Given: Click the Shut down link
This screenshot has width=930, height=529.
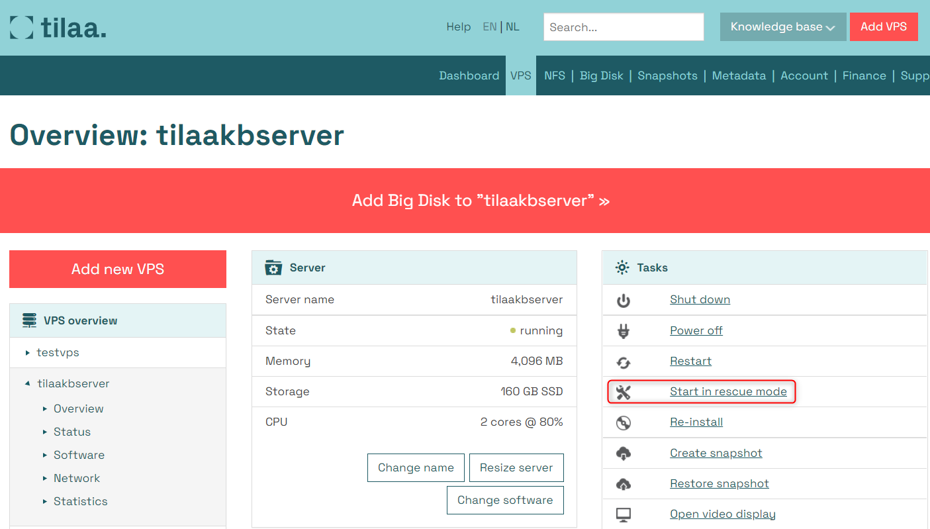Looking at the screenshot, I should (700, 299).
